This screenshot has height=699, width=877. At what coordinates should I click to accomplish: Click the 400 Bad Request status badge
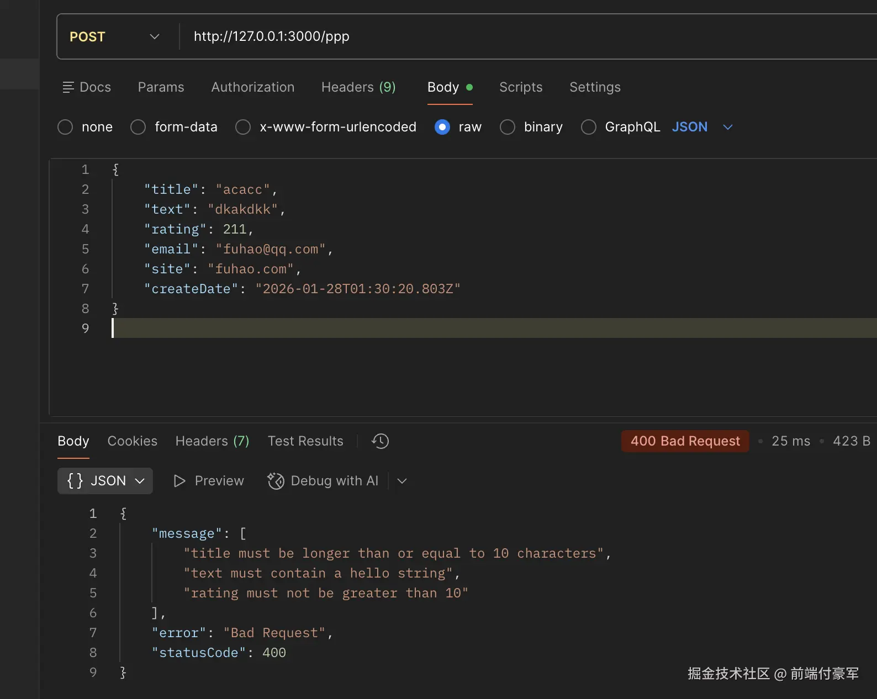(685, 441)
